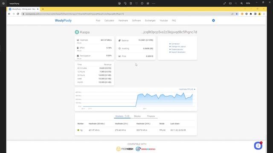Switch to the Blocks tab

point(137,116)
